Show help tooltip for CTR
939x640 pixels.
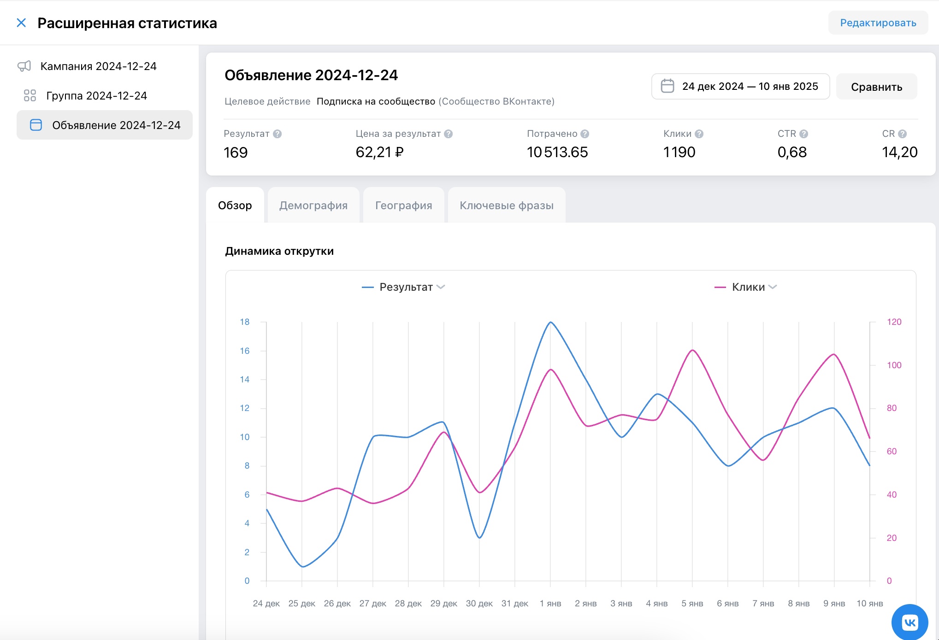point(804,134)
